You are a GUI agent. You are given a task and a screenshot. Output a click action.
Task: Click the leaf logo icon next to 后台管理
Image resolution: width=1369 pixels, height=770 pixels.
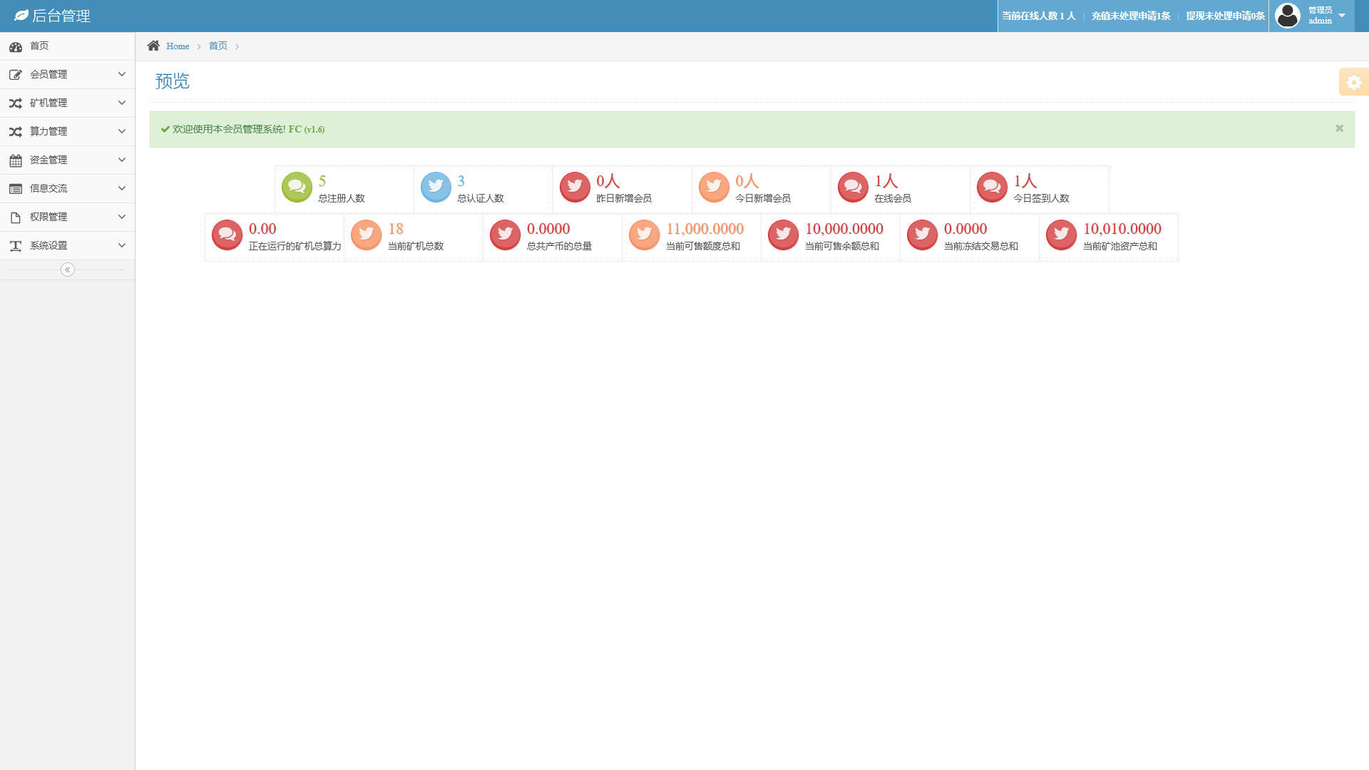point(21,15)
